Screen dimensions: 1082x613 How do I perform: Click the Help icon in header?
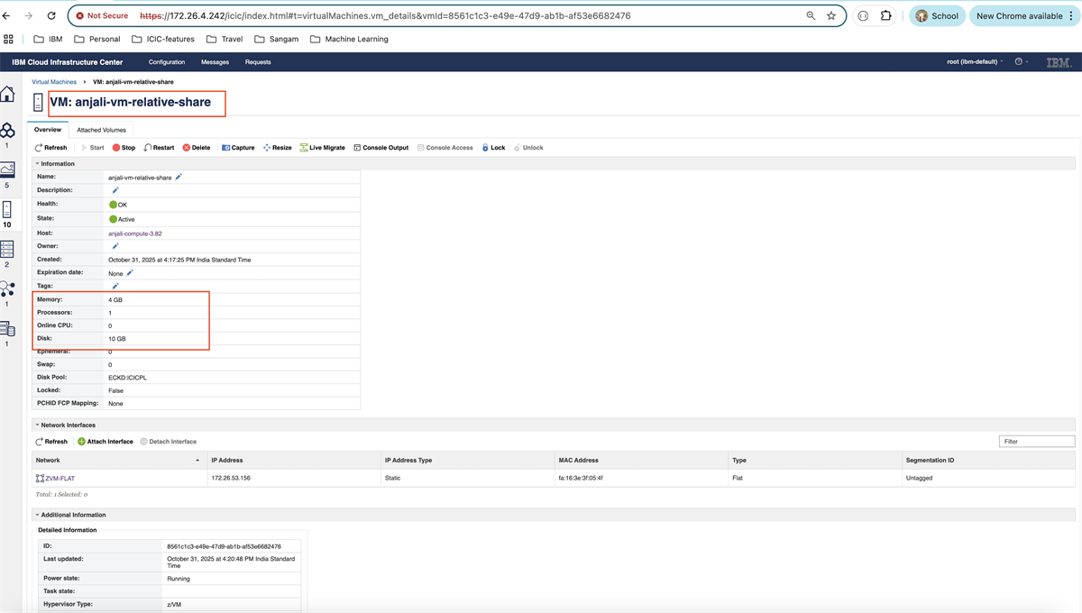(x=1019, y=62)
